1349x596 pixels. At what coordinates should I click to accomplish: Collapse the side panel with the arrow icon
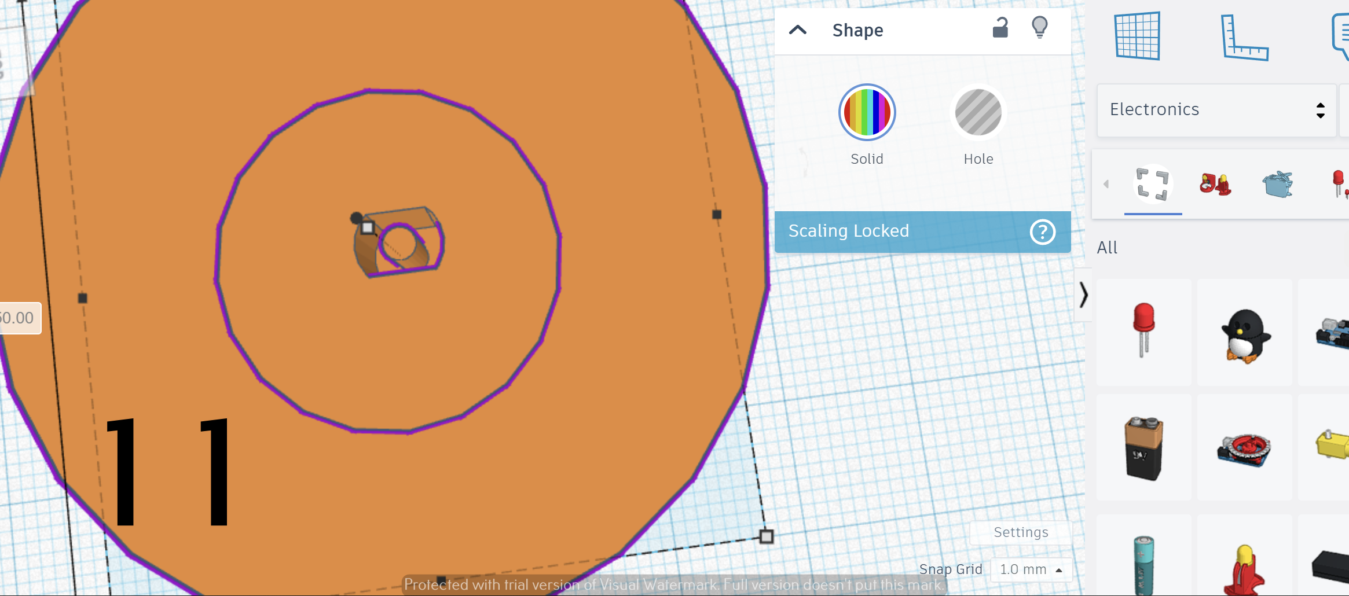(x=1083, y=295)
